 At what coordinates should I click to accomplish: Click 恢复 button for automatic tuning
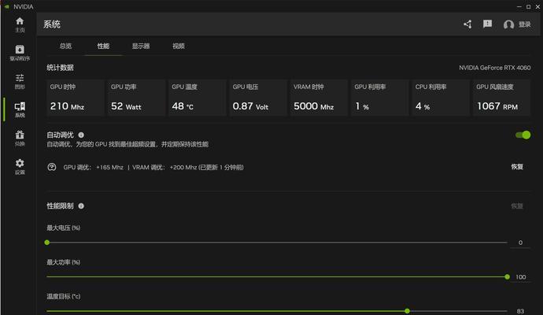point(517,167)
